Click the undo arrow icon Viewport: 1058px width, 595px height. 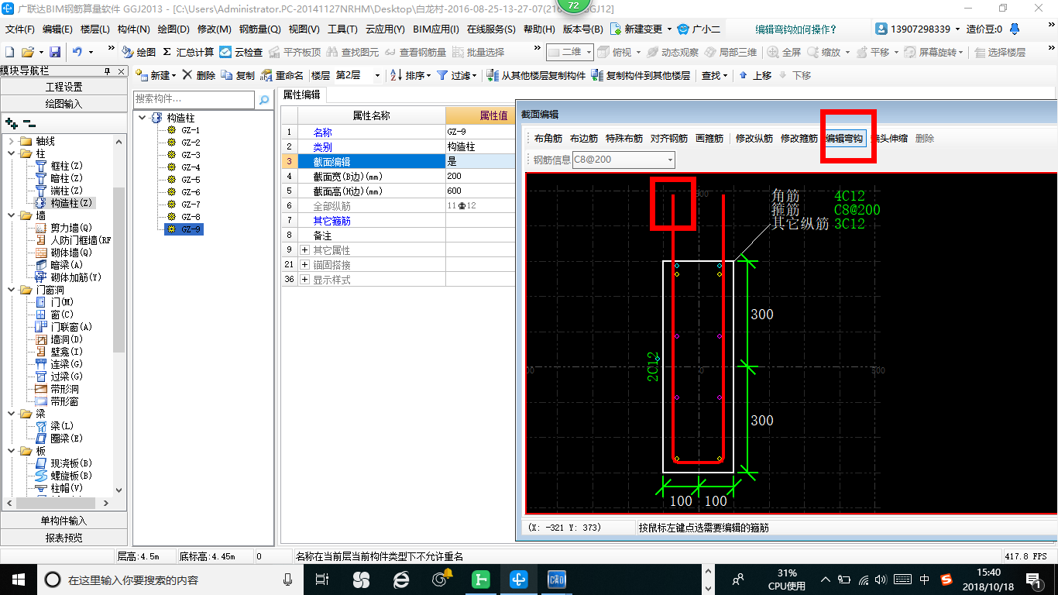coord(77,52)
